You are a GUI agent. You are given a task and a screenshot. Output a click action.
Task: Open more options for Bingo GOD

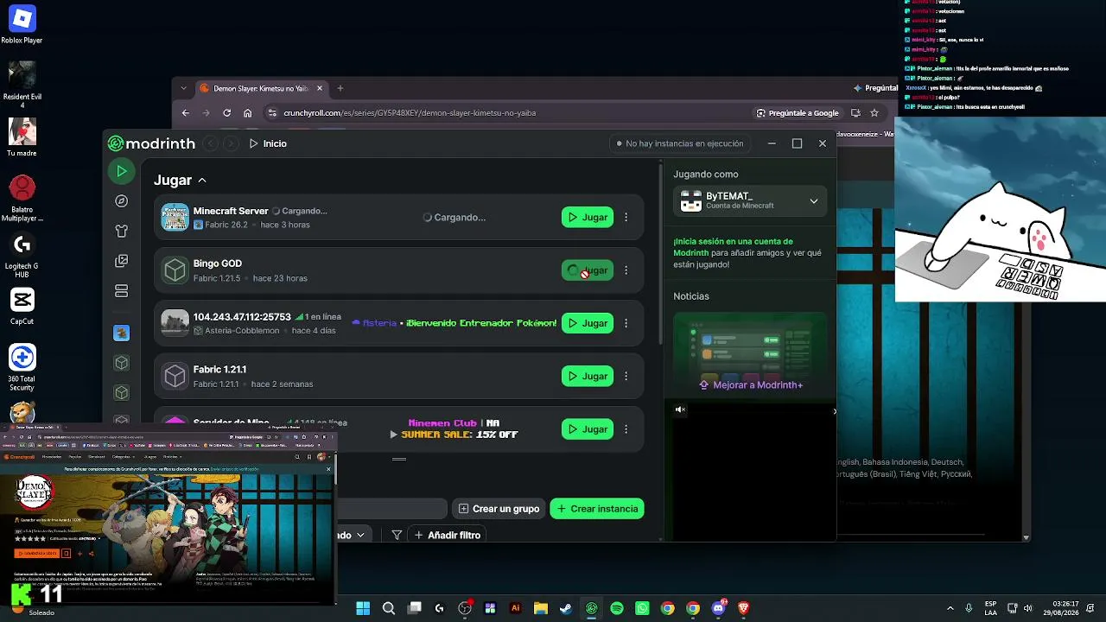click(626, 270)
